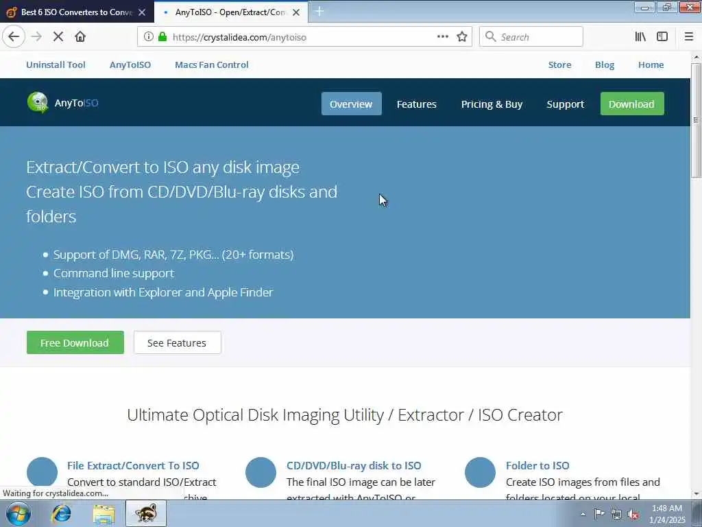
Task: Show site information icon in address bar
Action: [148, 37]
